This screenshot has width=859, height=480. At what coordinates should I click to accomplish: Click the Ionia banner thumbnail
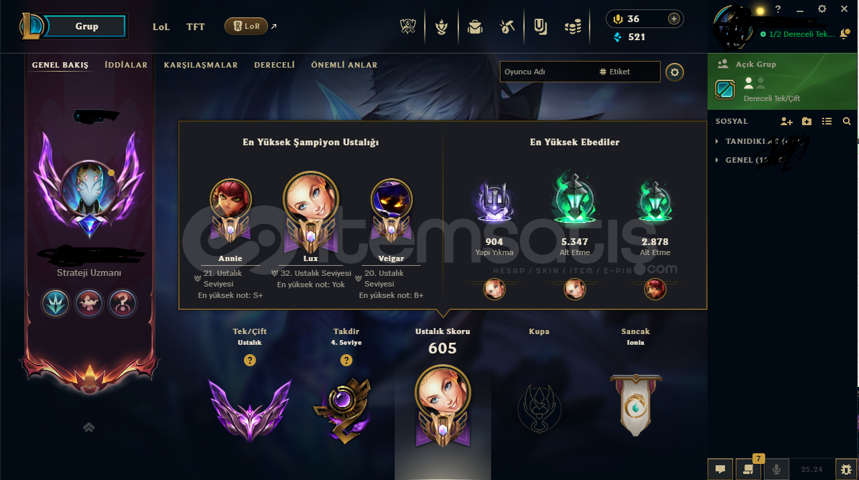tap(635, 406)
